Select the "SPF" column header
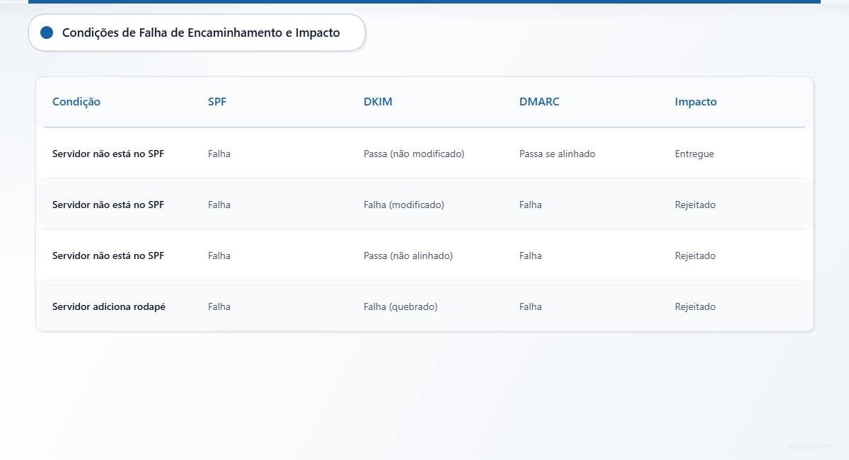 click(217, 102)
